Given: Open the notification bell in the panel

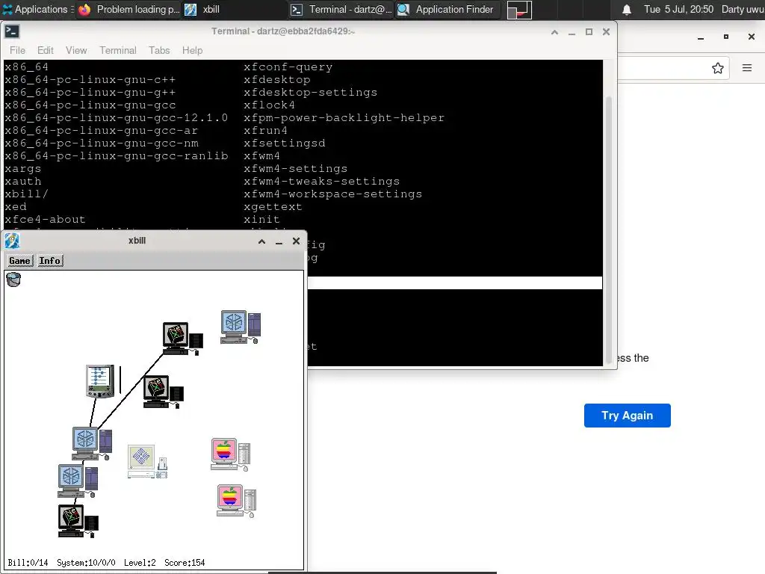Looking at the screenshot, I should point(627,10).
